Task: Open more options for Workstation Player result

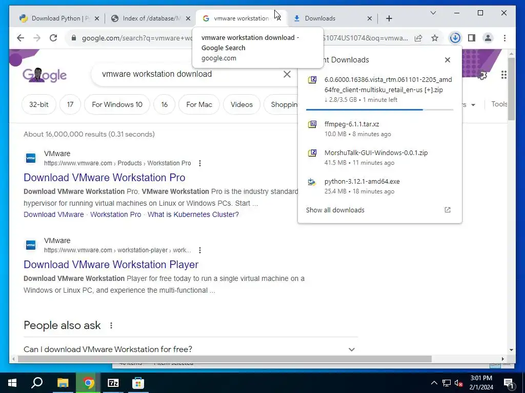Action: (x=200, y=250)
